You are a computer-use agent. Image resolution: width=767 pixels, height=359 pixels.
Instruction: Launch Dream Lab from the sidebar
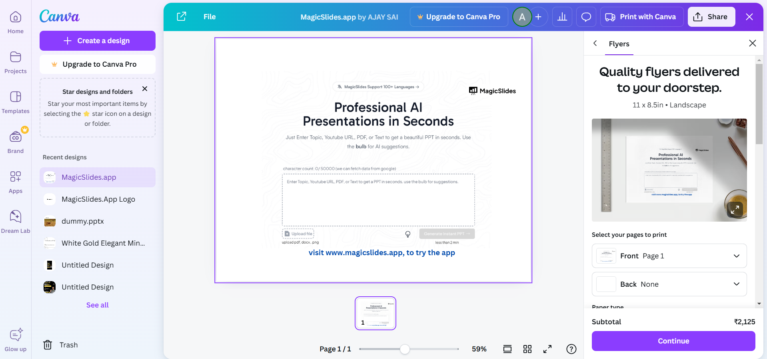pos(16,222)
